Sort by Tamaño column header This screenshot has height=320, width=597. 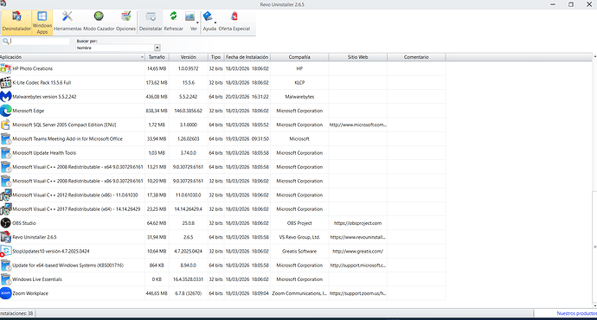(157, 57)
